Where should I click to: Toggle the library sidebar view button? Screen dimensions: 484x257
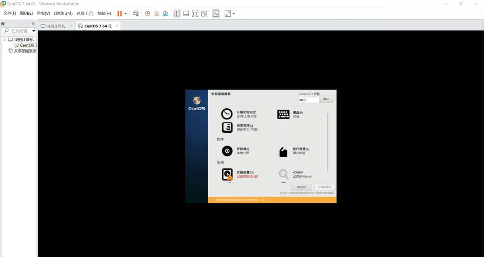click(x=177, y=14)
